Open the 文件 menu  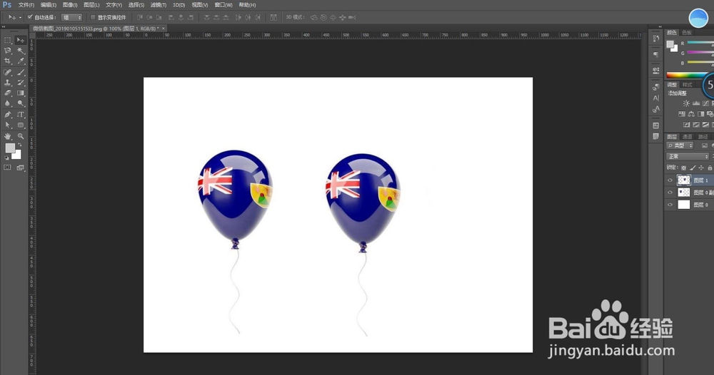tap(26, 5)
